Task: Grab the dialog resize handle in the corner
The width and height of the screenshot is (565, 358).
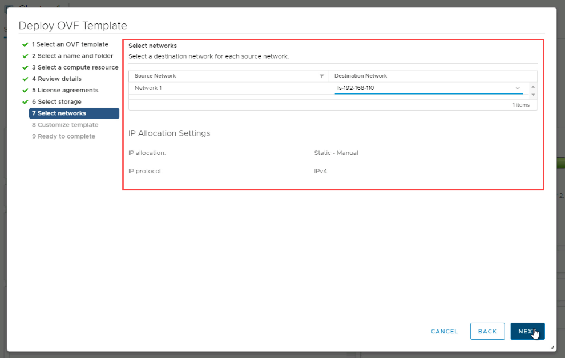Action: pos(552,347)
